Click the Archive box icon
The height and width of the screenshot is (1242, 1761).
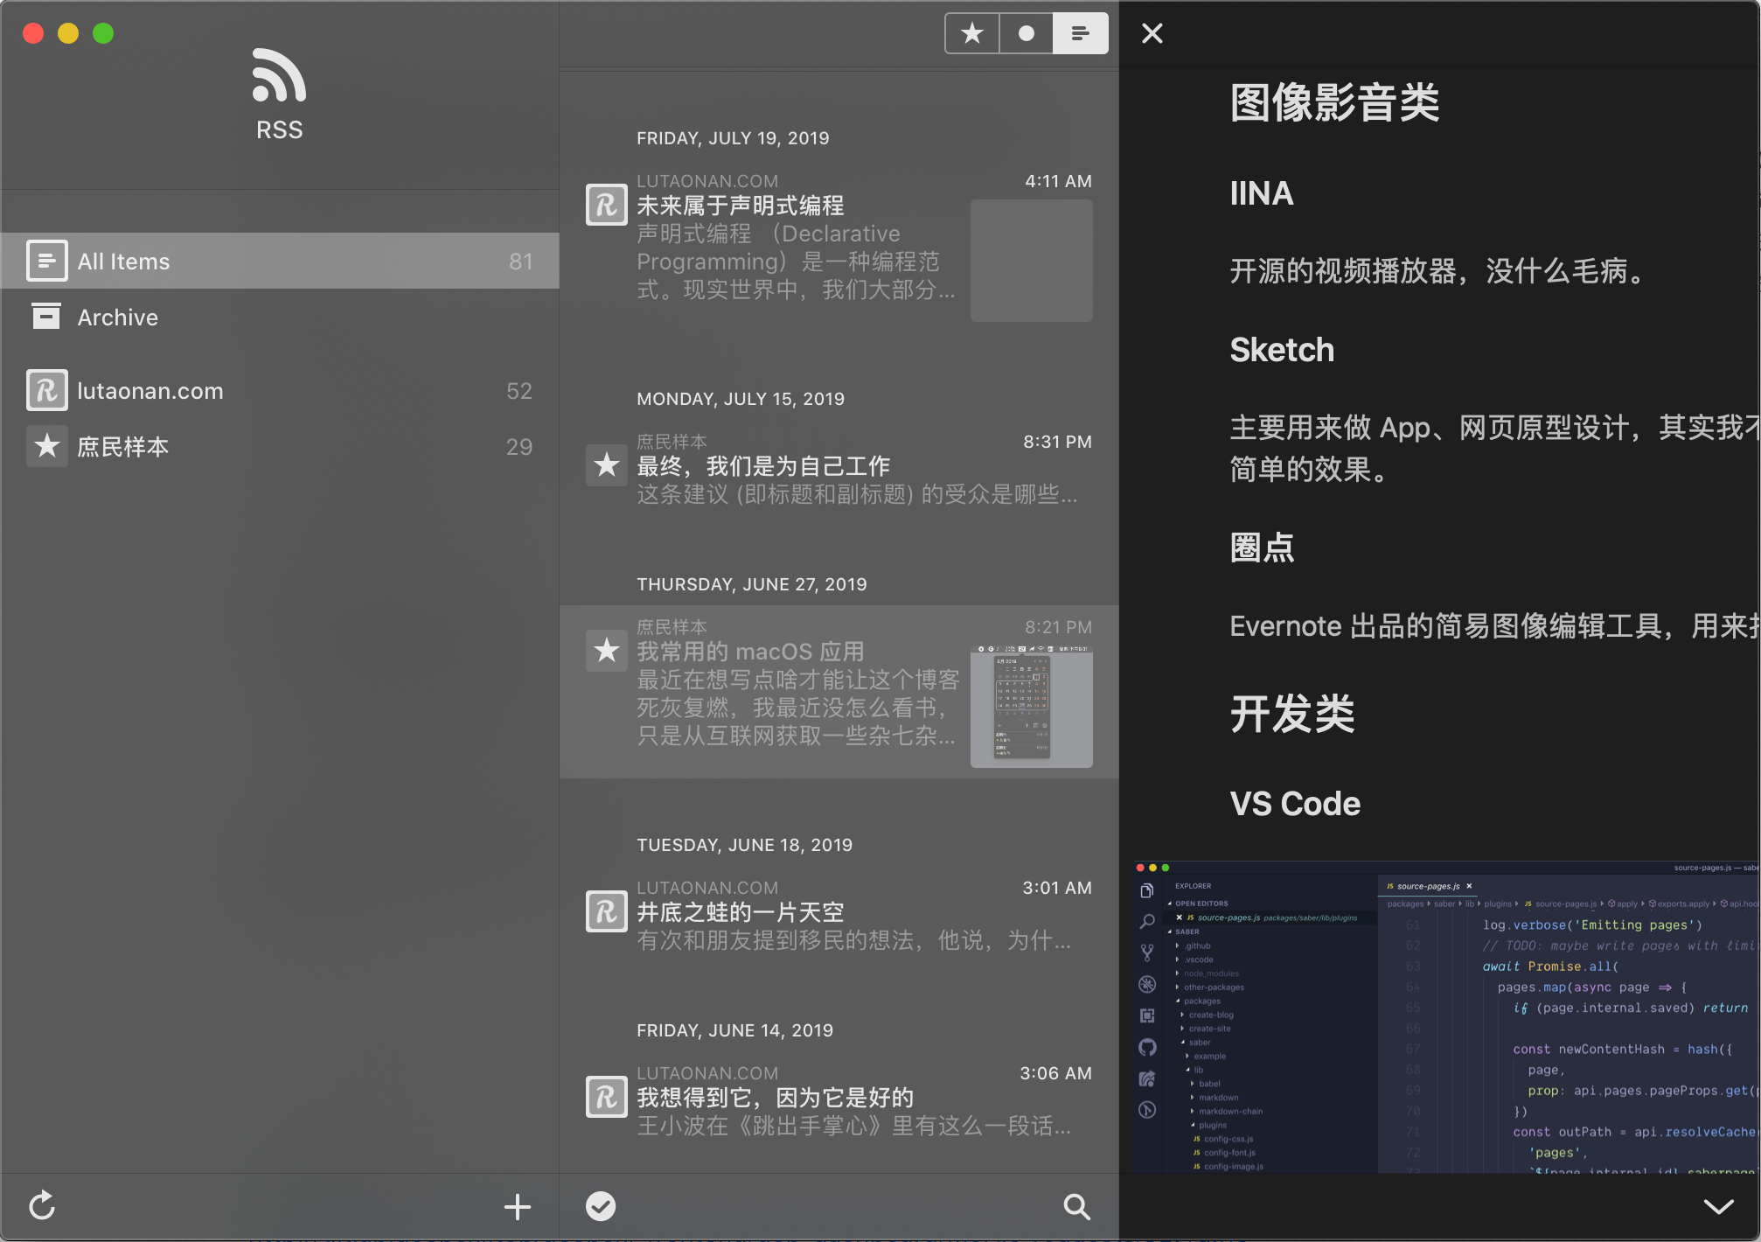click(46, 317)
